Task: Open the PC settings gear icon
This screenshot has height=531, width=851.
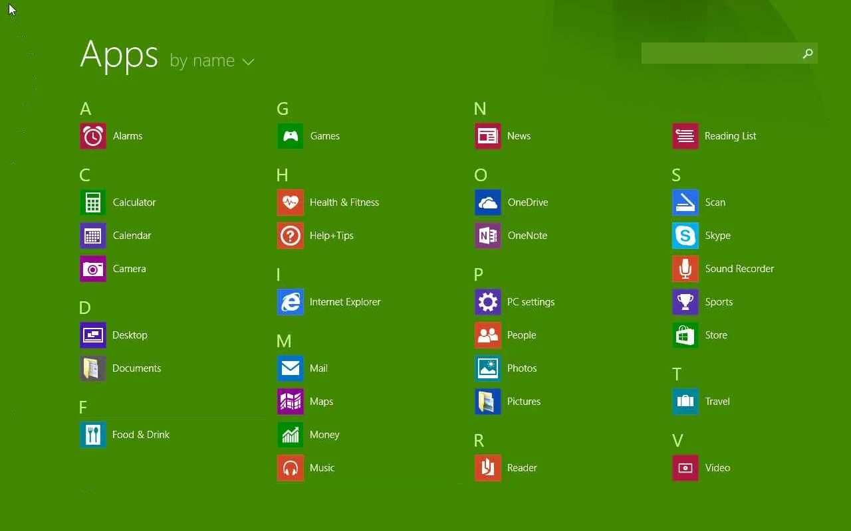Action: (x=488, y=302)
